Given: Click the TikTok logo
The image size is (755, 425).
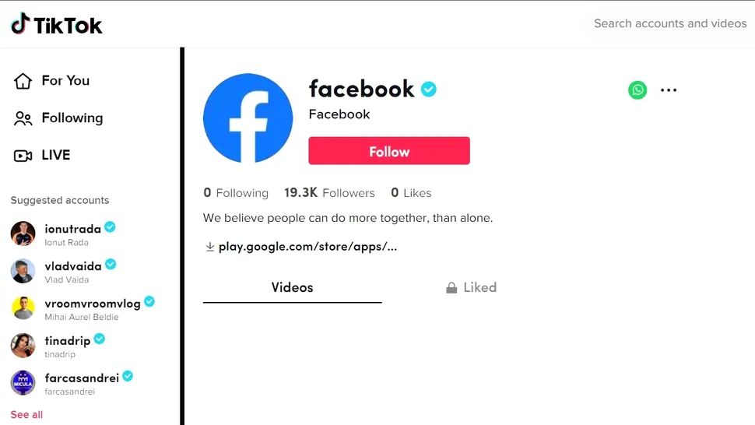Looking at the screenshot, I should point(57,25).
